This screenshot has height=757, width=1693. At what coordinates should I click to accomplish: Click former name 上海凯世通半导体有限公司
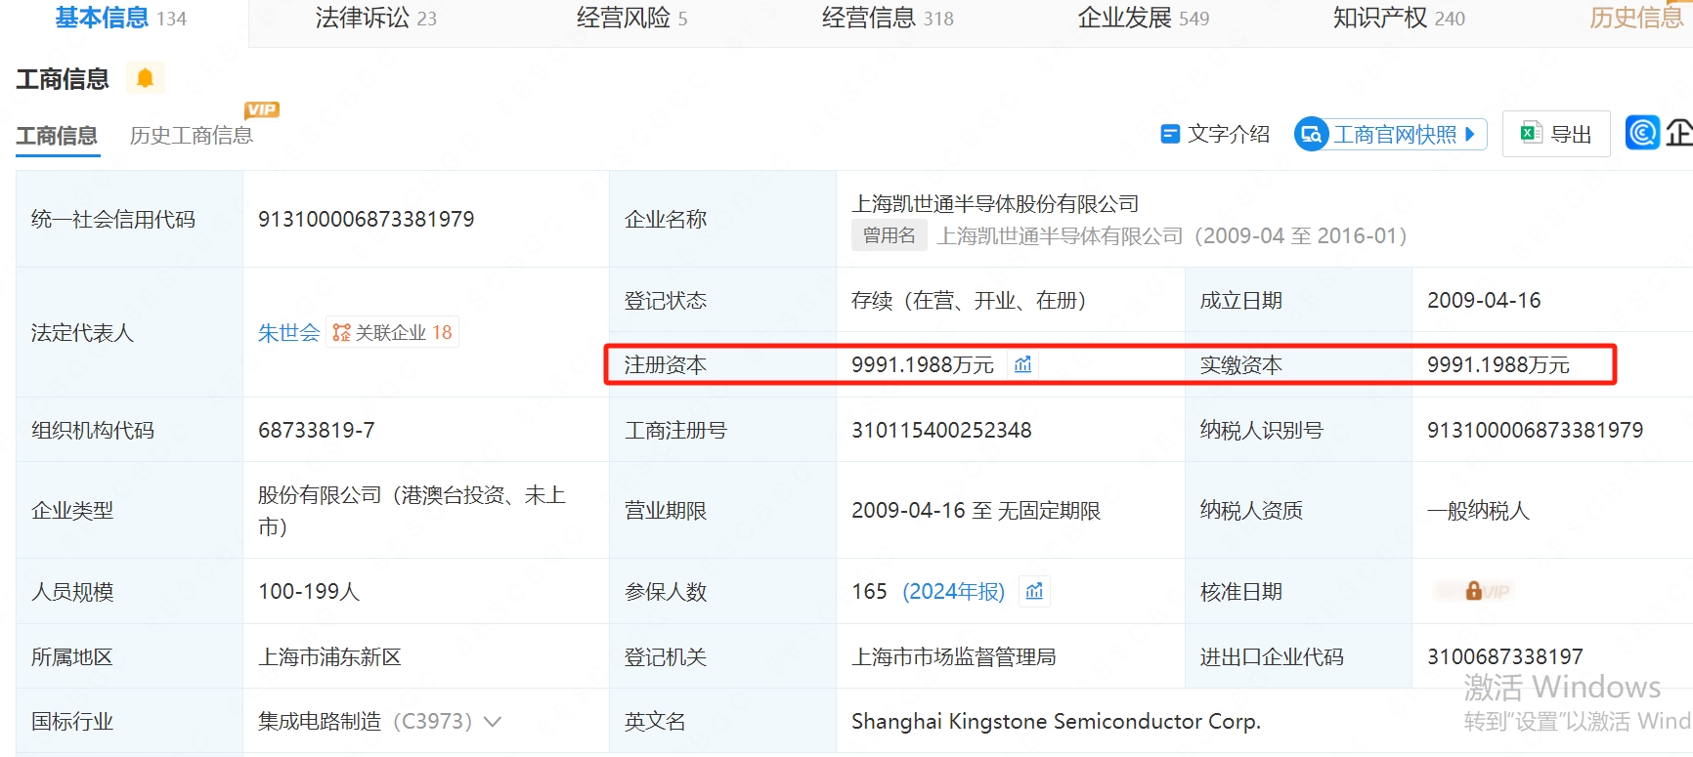[1060, 235]
